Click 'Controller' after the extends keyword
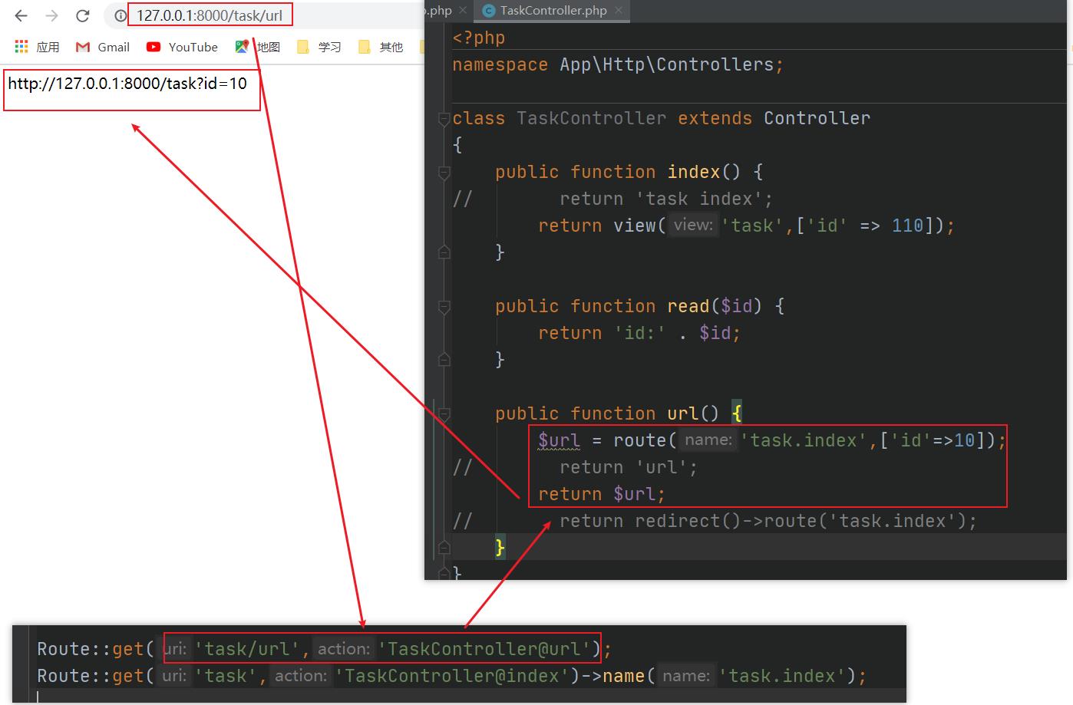The height and width of the screenshot is (705, 1073). [817, 118]
